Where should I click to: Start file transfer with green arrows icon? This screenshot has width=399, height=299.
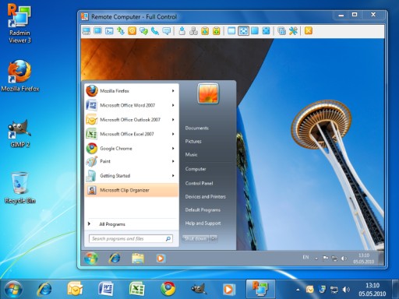coord(121,31)
